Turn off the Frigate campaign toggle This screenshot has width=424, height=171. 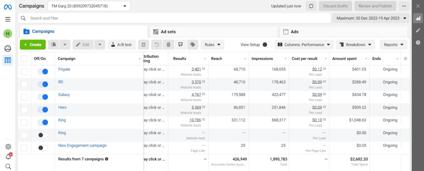point(43,72)
